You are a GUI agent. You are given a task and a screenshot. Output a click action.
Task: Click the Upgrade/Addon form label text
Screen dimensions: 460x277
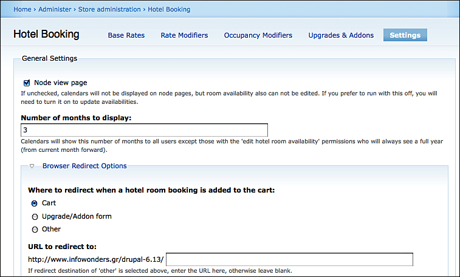tap(77, 216)
